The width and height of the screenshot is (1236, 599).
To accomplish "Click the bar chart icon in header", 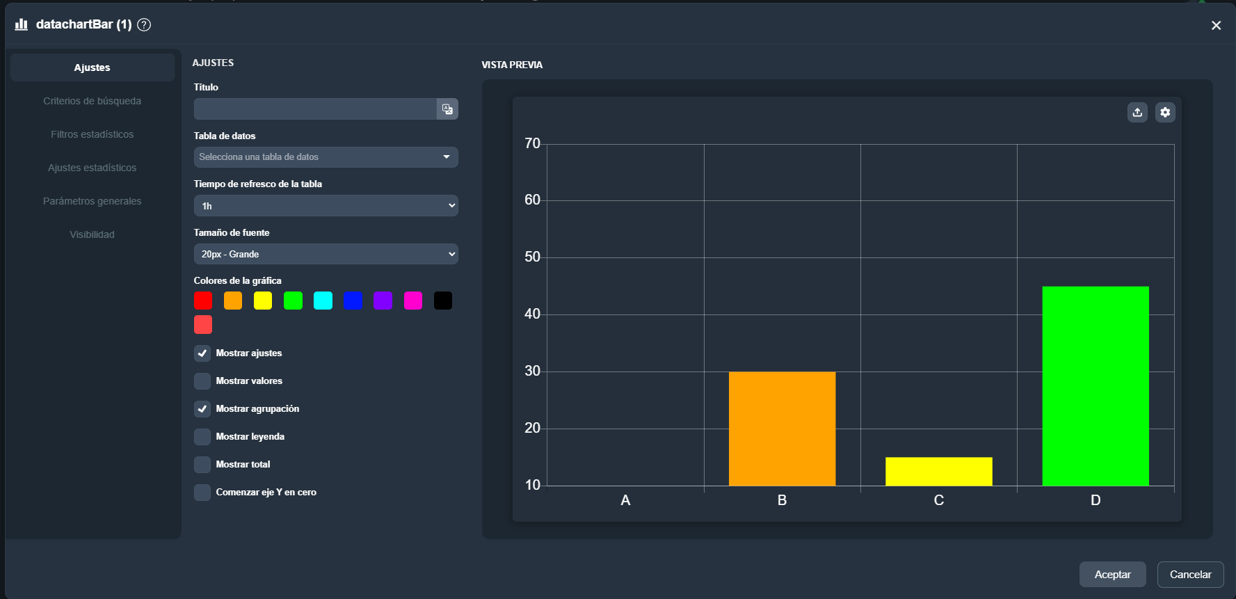I will click(22, 24).
